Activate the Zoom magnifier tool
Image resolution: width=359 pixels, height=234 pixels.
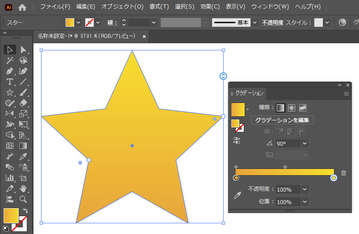point(24,199)
